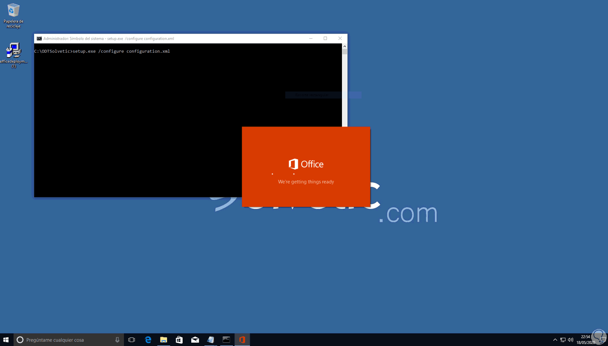Click the volume icon in the system tray
Viewport: 608px width, 346px height.
click(571, 339)
